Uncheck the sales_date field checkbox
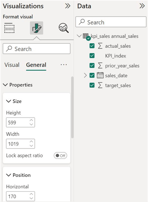 [92, 75]
